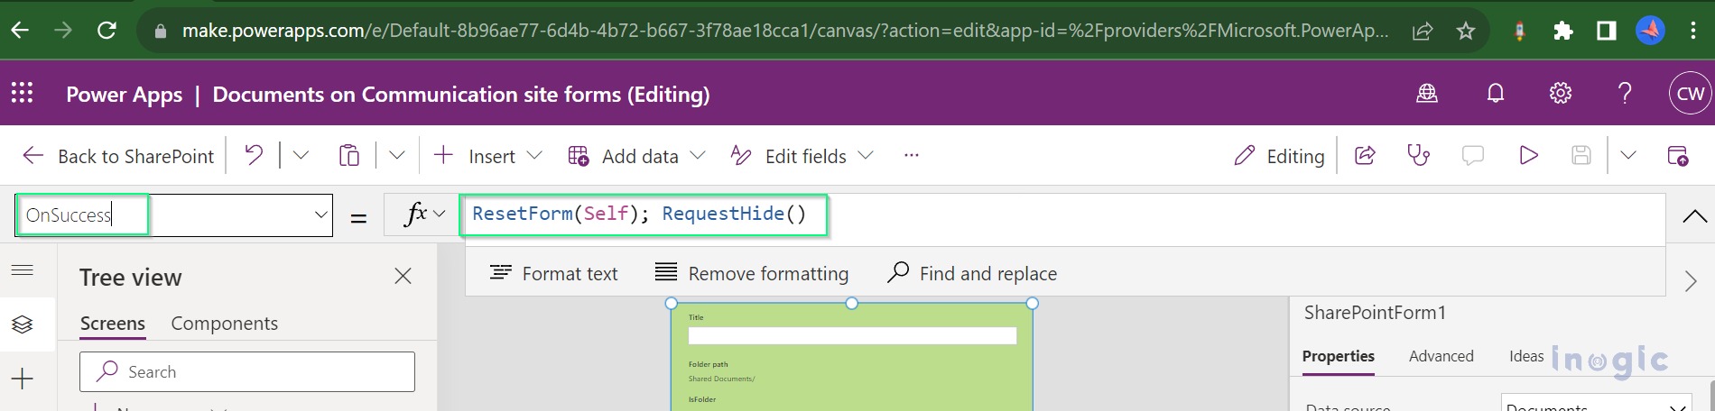This screenshot has width=1715, height=411.
Task: Open the Insert menu
Action: [487, 156]
